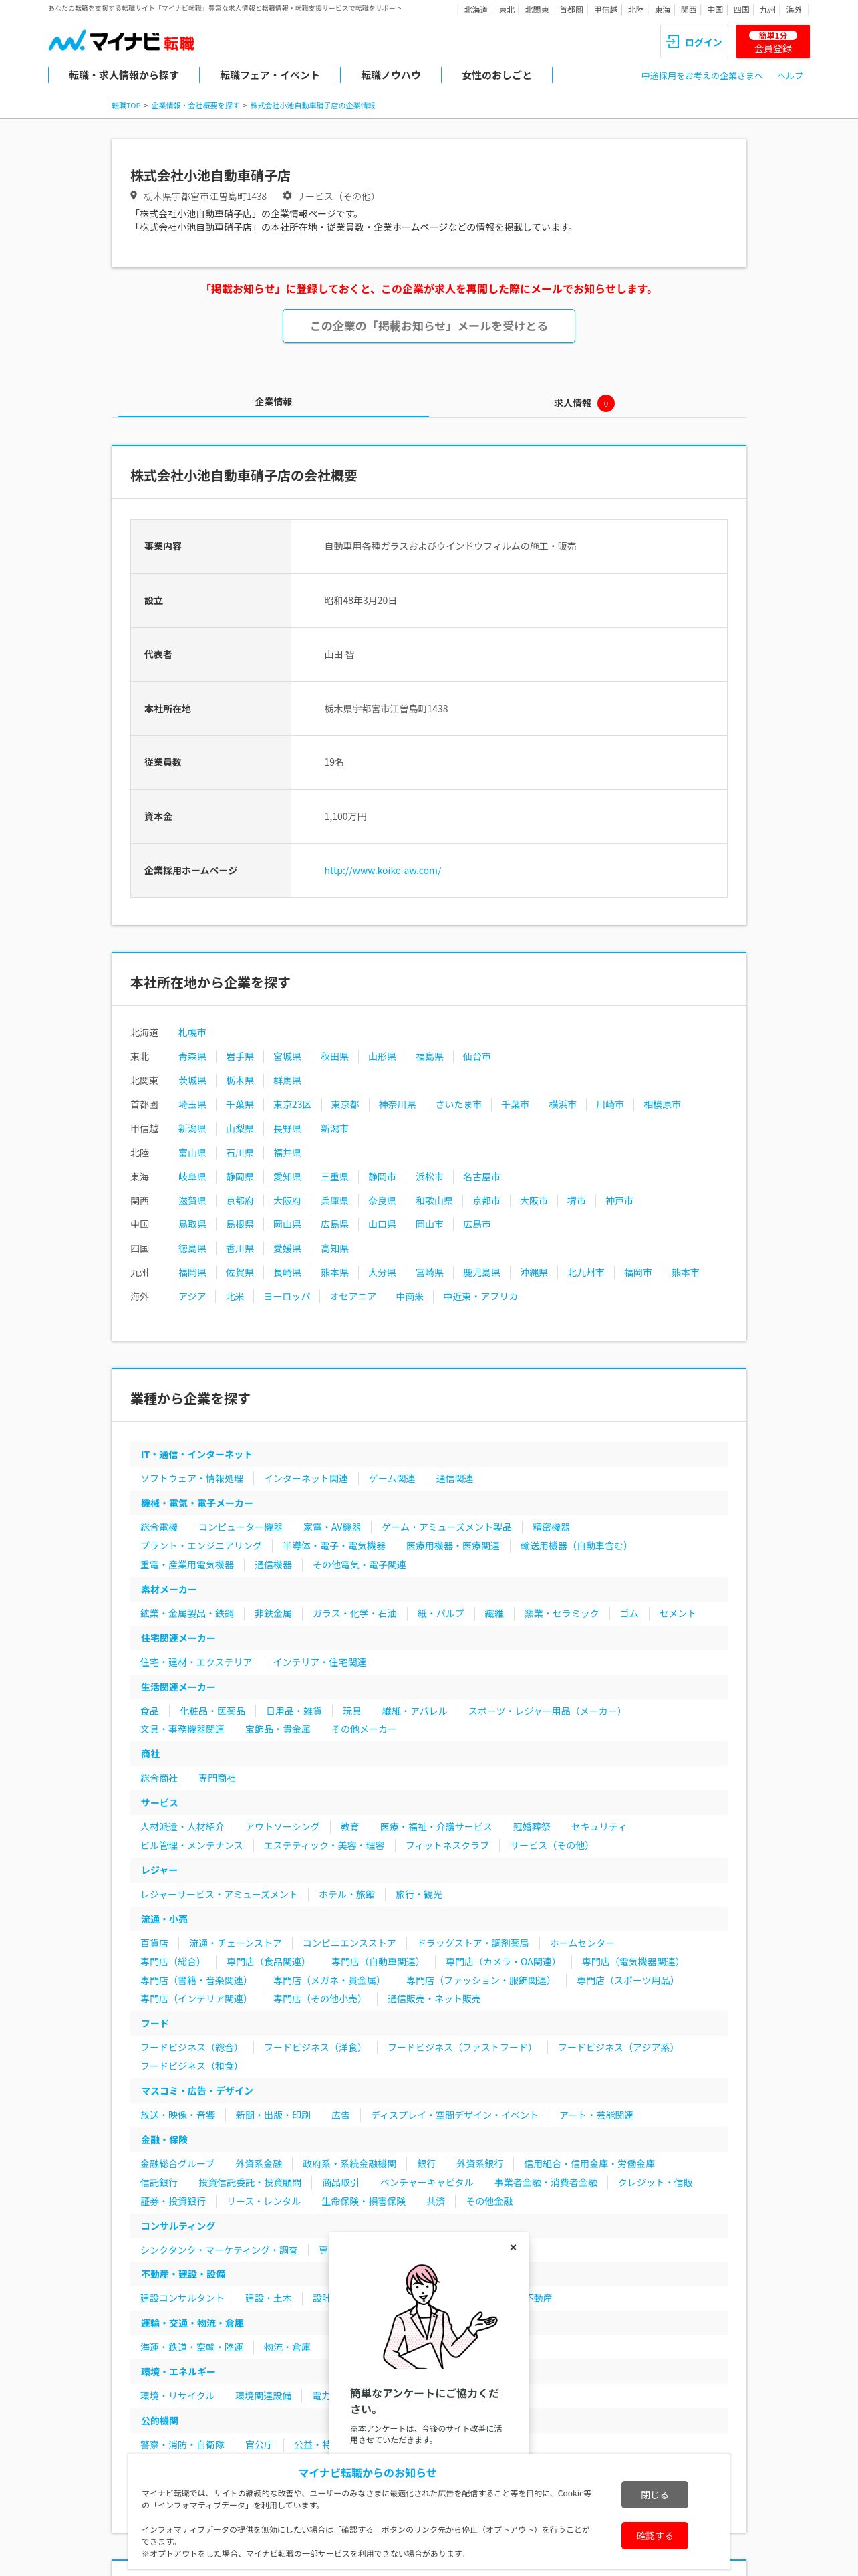Click 警察・消防・自衛隊 link
Screen dimensions: 858x2576
click(x=182, y=2445)
